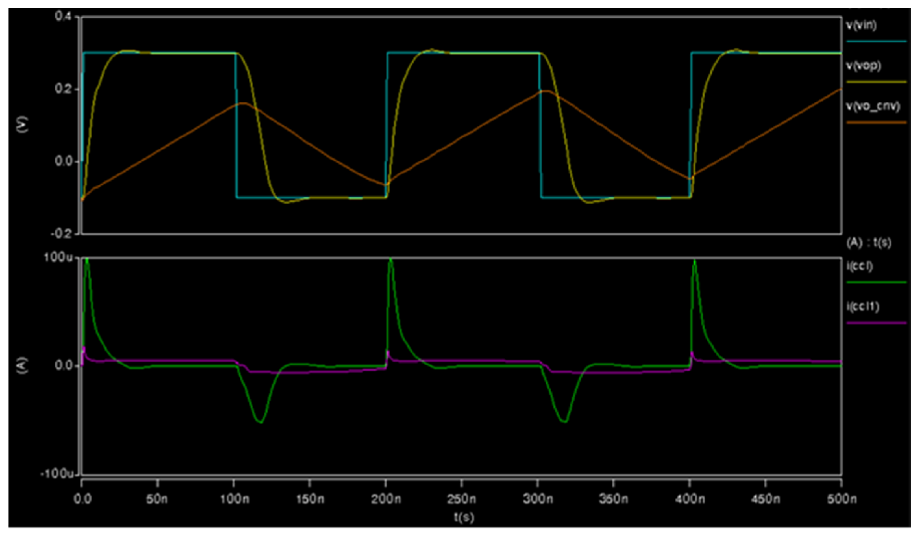This screenshot has width=922, height=538.
Task: Click the 250n tick on time axis
Action: [461, 499]
